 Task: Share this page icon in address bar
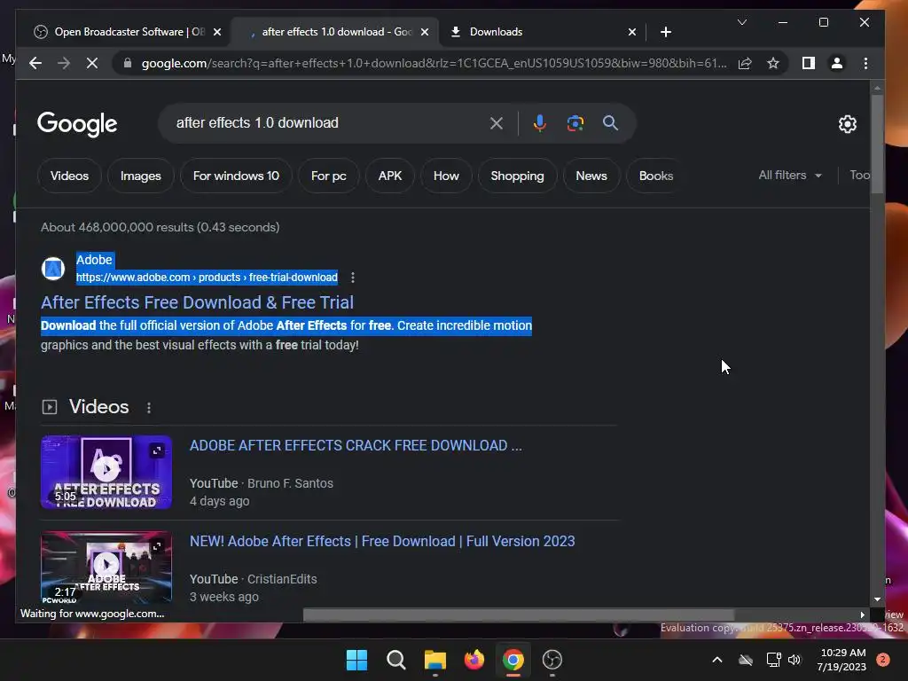745,63
